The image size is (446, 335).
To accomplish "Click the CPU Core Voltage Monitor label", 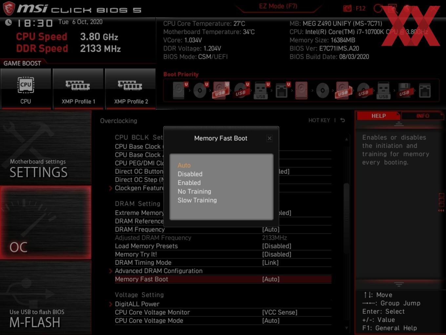I will 152,312.
